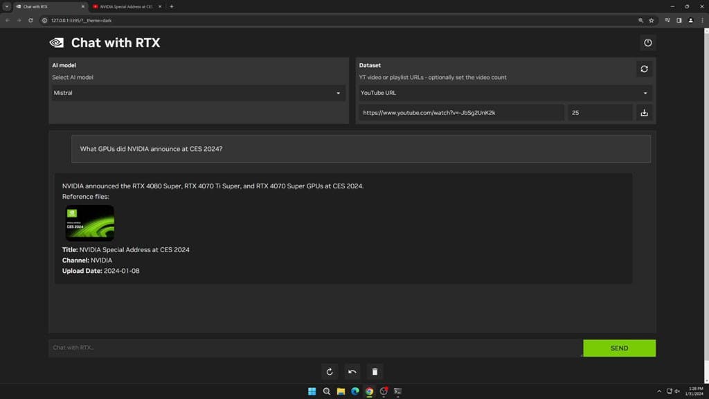The image size is (709, 399).
Task: Open the tab search dropdown arrow
Action: 7,6
